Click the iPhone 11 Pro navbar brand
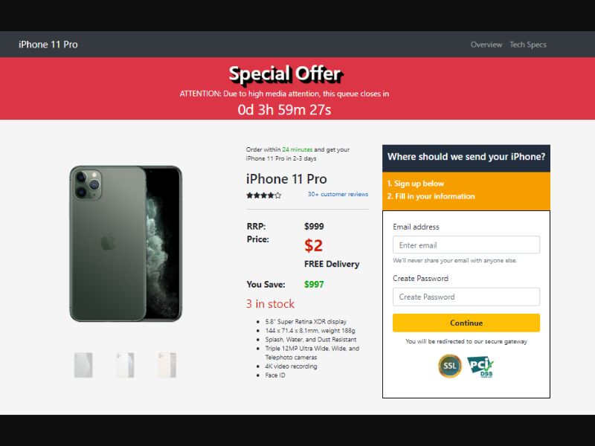 (x=48, y=45)
